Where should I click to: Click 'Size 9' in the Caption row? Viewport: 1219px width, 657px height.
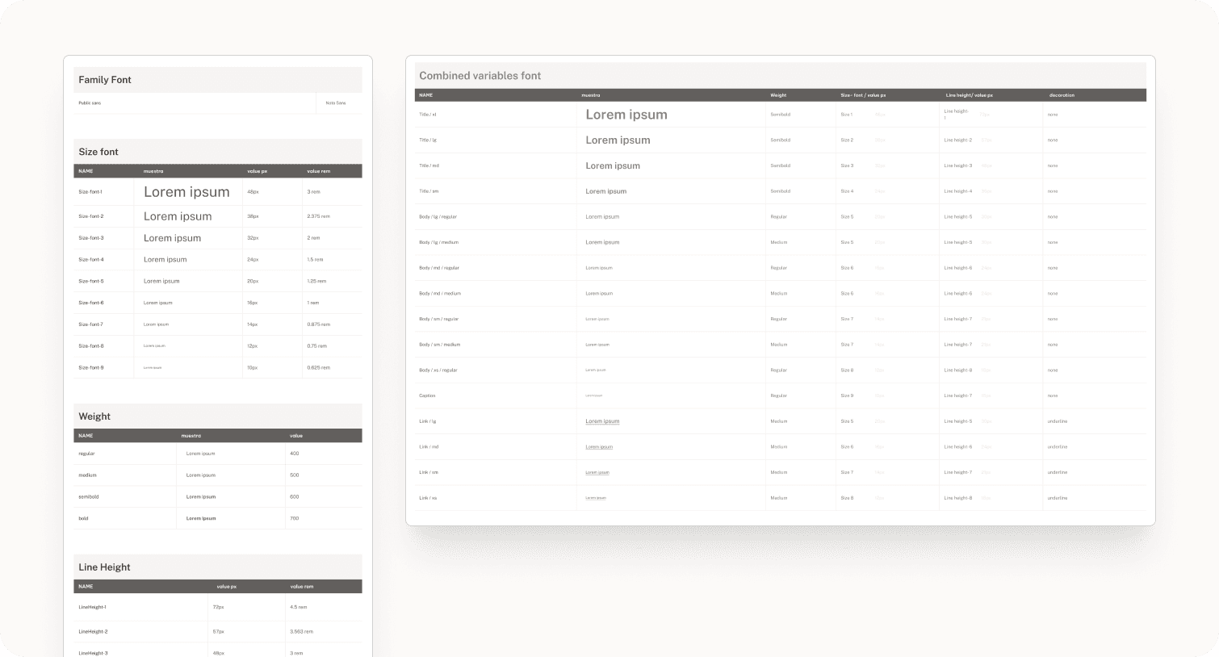[847, 395]
